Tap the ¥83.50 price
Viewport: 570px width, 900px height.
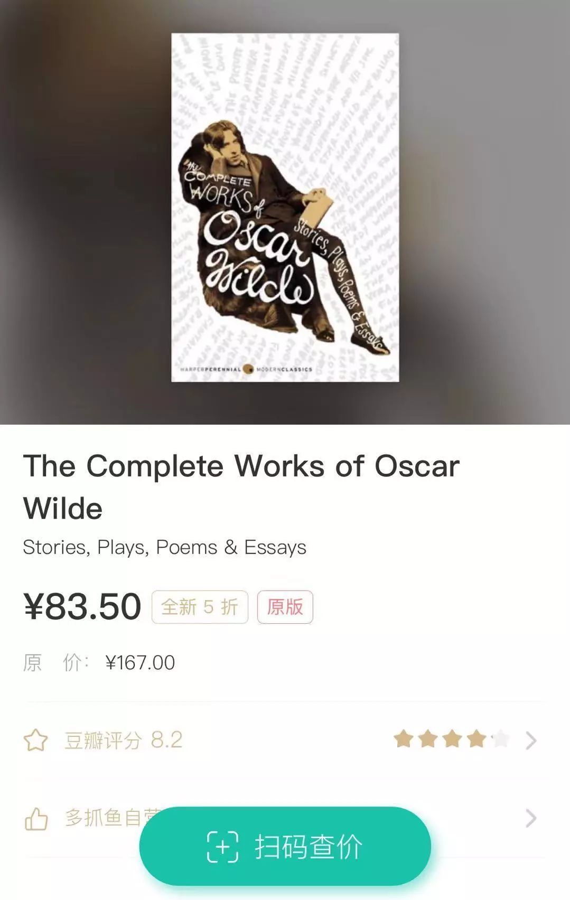click(82, 606)
